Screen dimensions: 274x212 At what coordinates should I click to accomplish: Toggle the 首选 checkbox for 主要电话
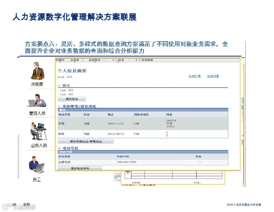201,162
